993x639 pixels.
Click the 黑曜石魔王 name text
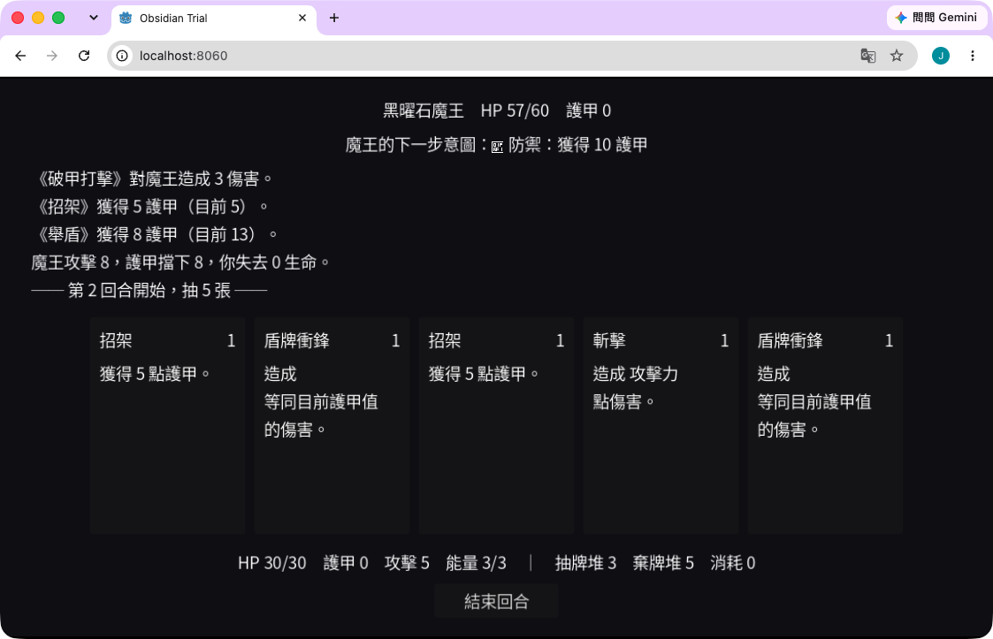(423, 110)
